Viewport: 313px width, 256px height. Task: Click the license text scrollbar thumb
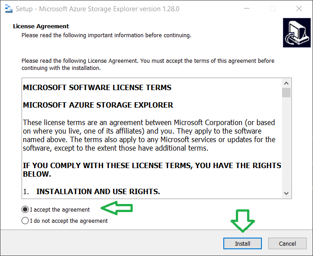point(286,93)
